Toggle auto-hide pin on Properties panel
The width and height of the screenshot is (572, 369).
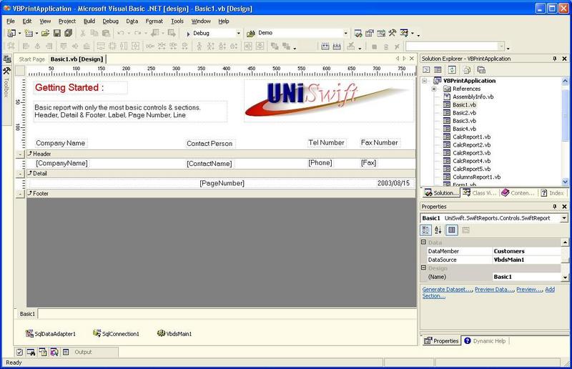click(555, 207)
